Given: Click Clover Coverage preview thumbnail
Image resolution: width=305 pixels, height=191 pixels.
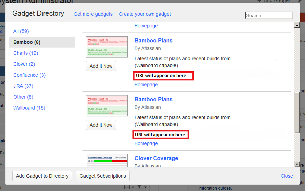Looking at the screenshot, I should coord(107,161).
